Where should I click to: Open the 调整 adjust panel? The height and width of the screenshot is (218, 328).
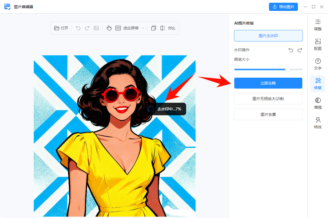point(318,25)
